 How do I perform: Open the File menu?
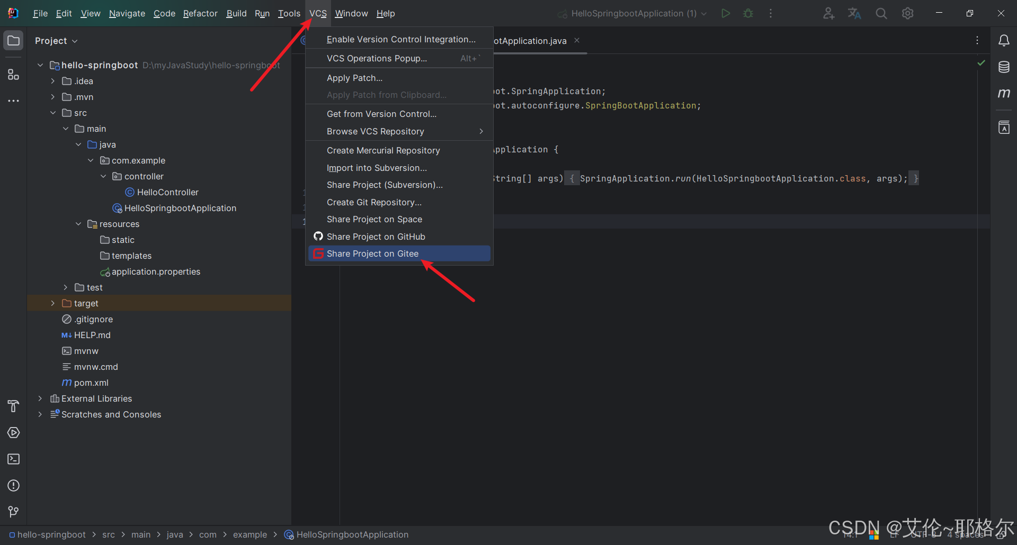click(x=40, y=13)
